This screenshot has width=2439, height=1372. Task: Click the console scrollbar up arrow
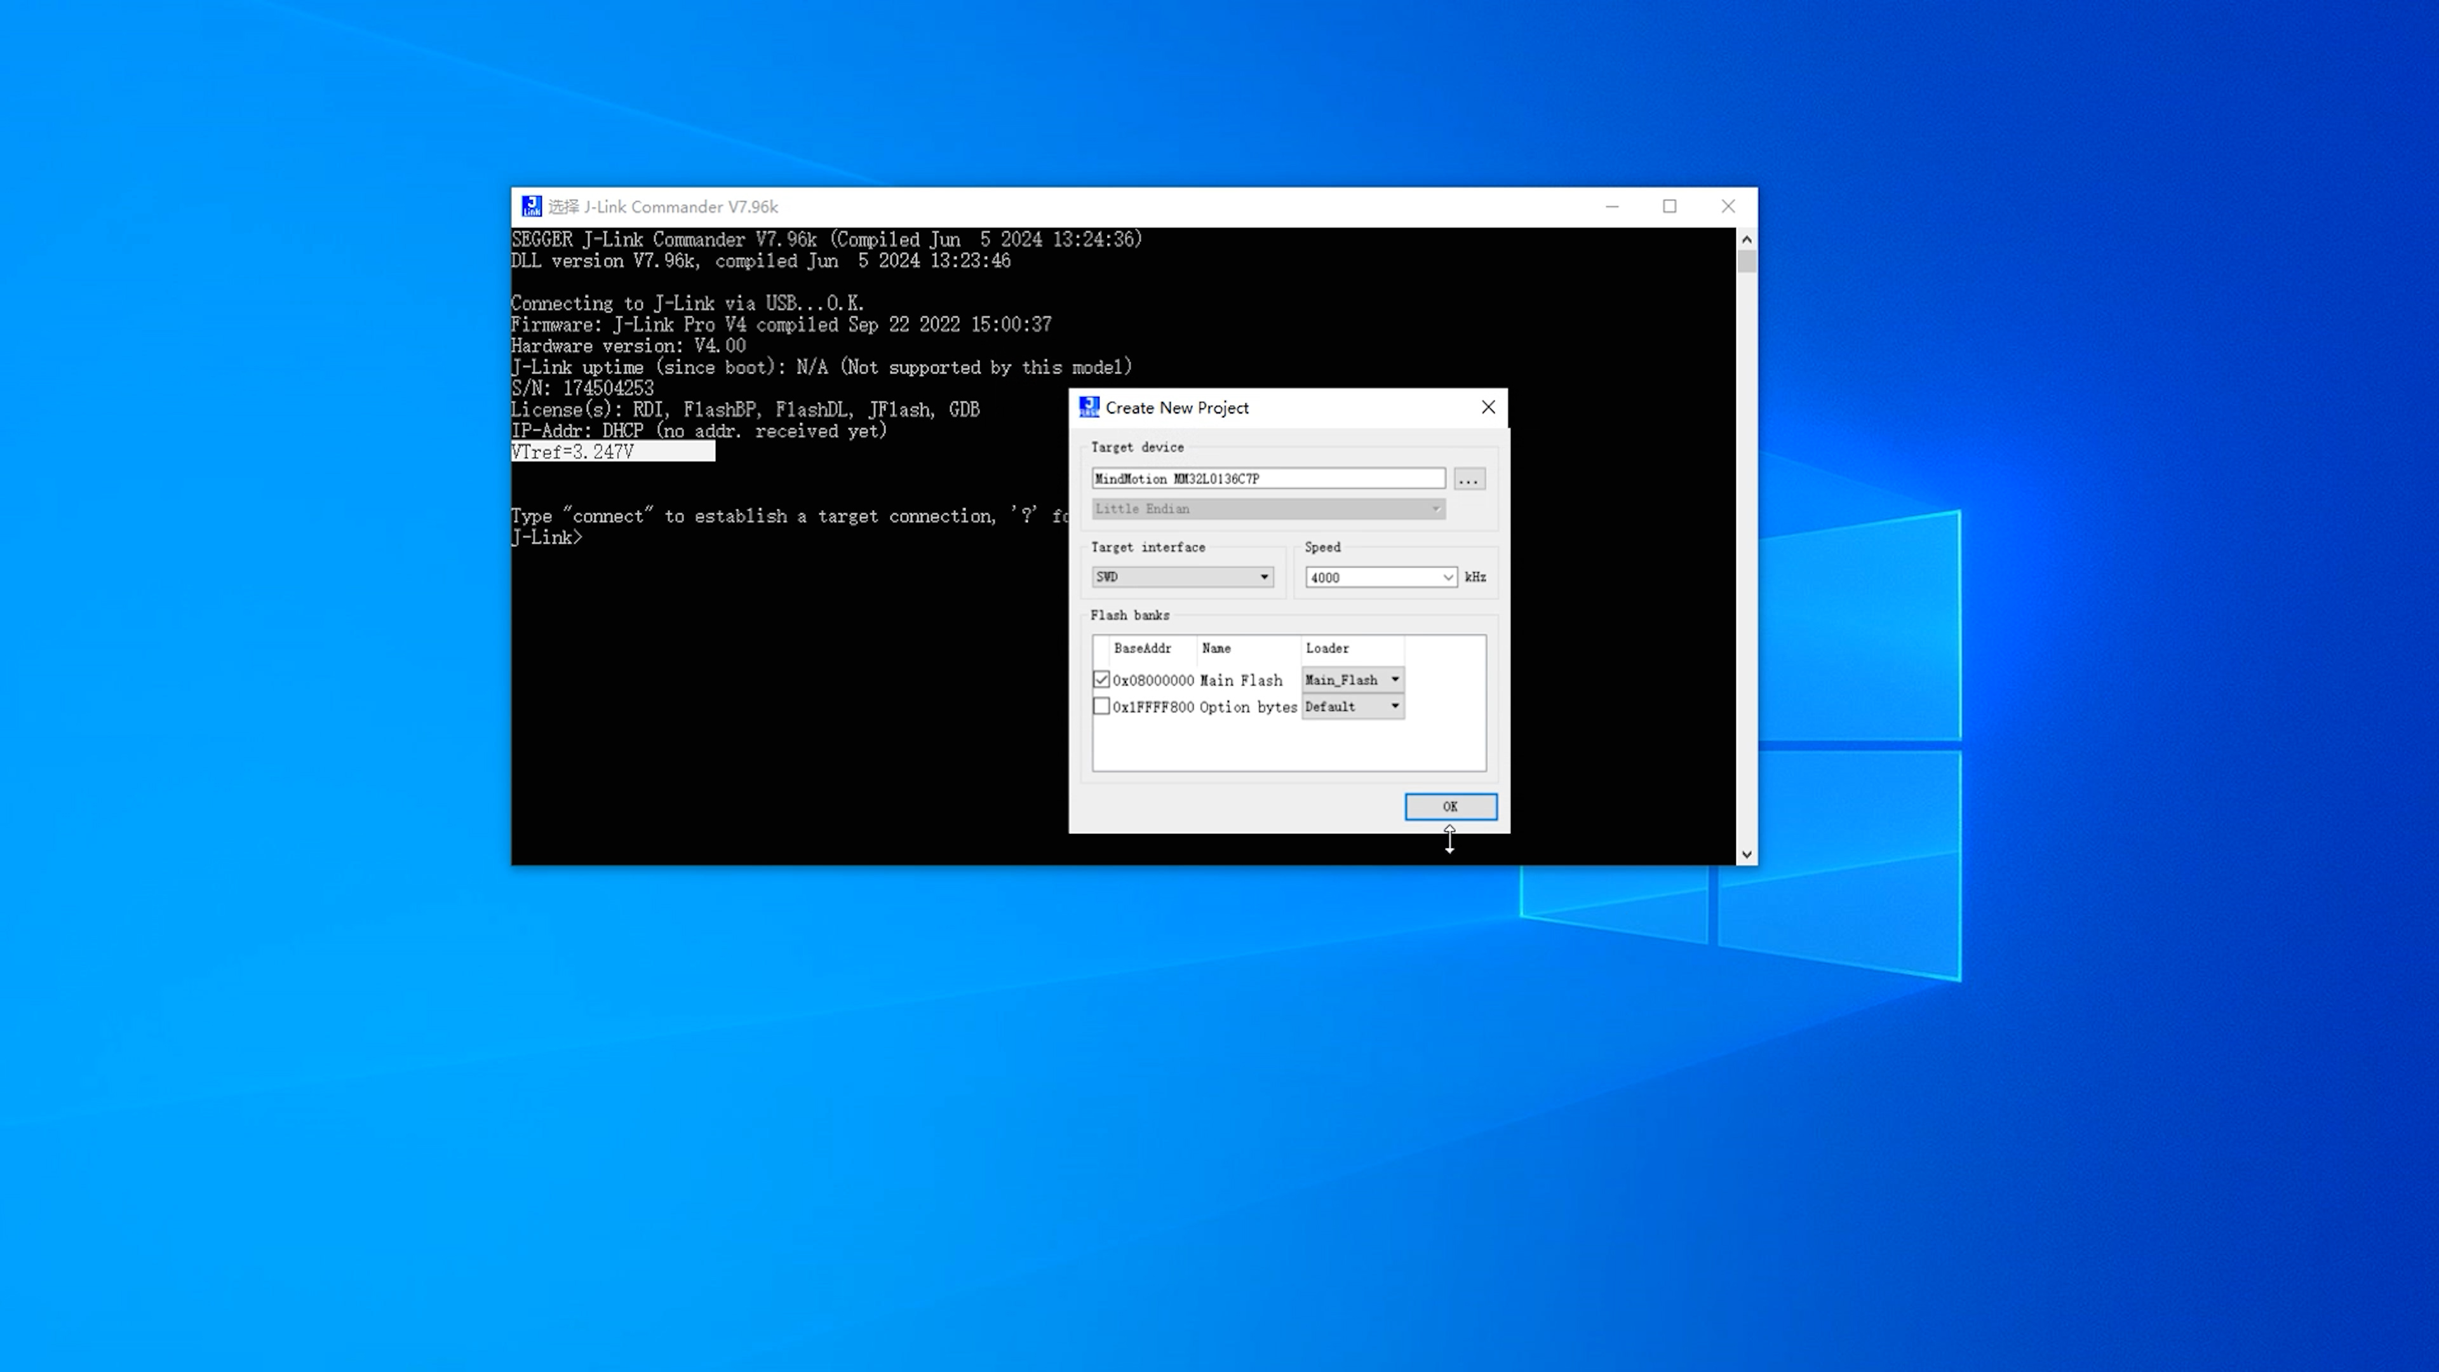1746,239
